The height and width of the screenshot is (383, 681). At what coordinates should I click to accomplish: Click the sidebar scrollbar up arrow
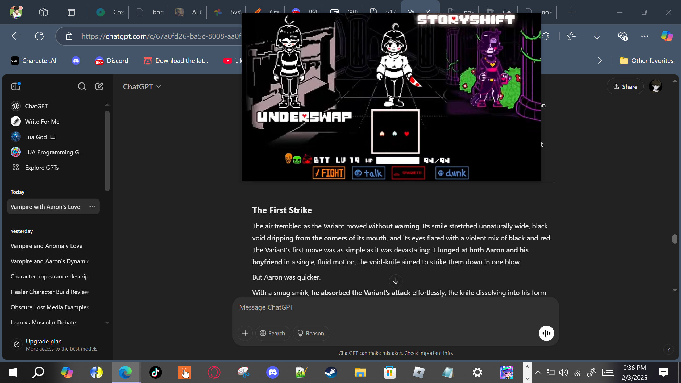107,105
